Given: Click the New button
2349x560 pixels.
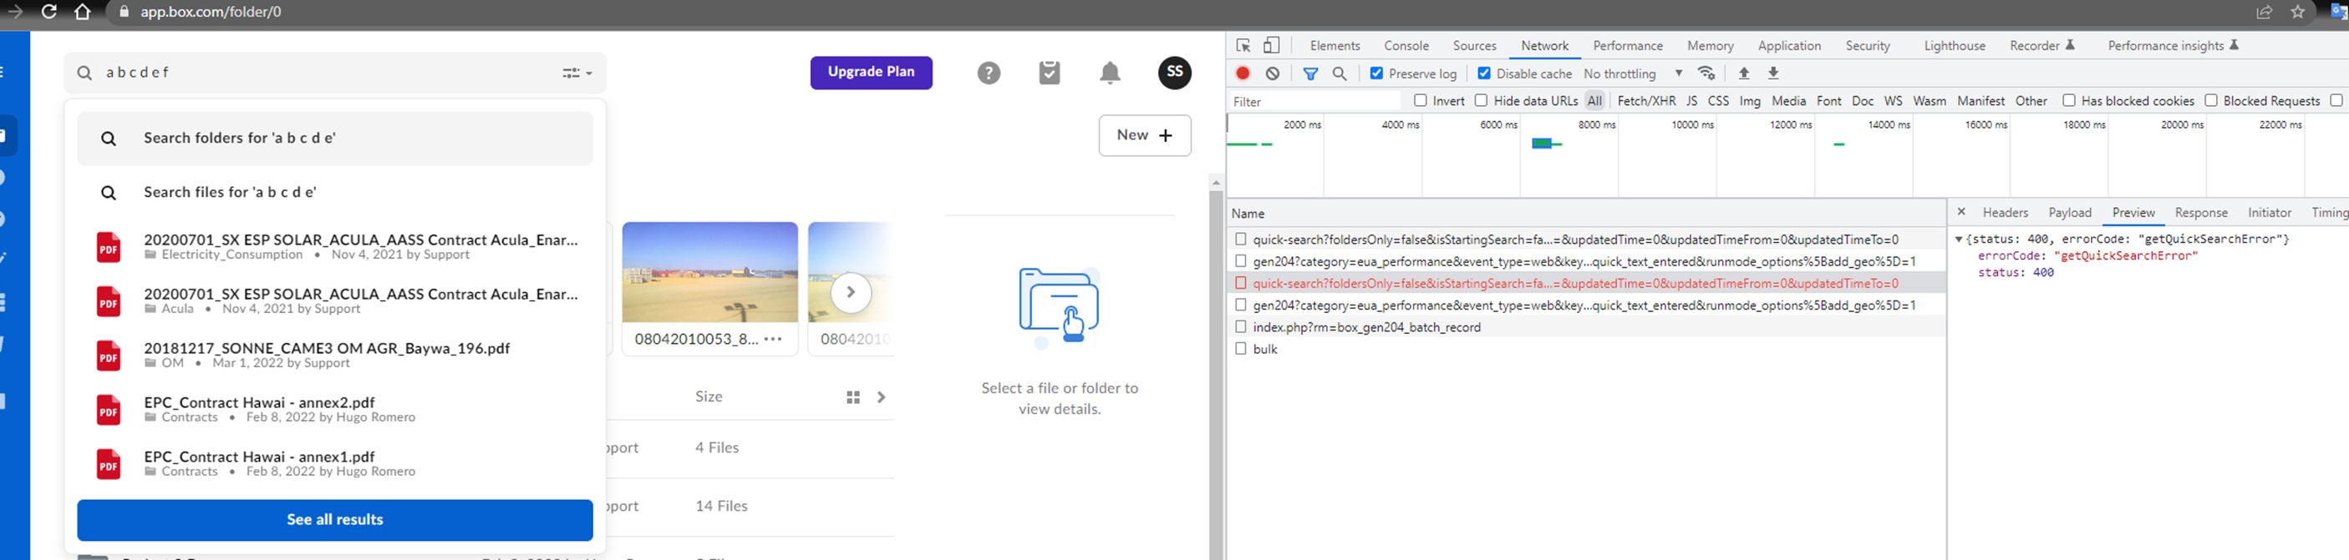Looking at the screenshot, I should [1144, 134].
